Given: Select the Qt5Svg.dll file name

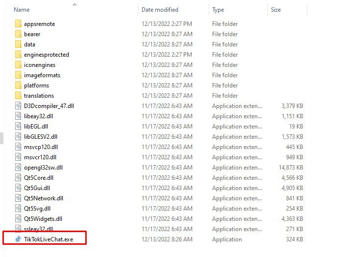Looking at the screenshot, I should pyautogui.click(x=37, y=209).
